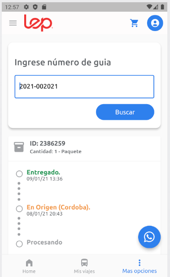Select the Entregado status circle
The image size is (170, 277).
coord(19,174)
